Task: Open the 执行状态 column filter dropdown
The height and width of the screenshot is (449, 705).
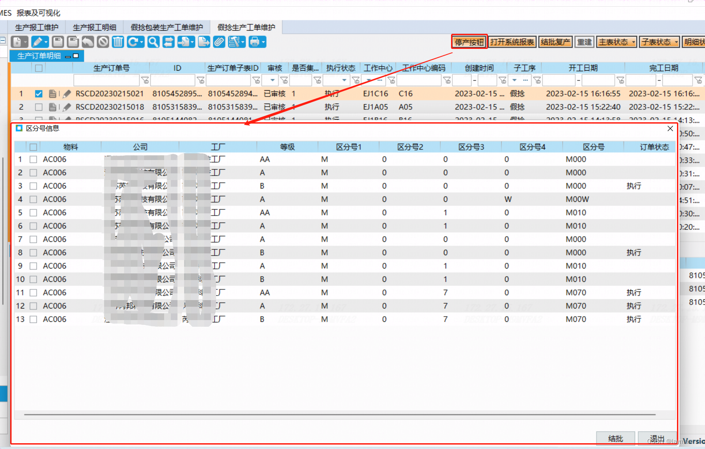Action: 344,80
